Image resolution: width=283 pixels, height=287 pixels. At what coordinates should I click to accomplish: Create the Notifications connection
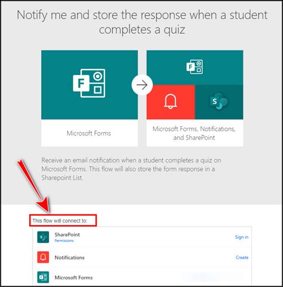242,257
